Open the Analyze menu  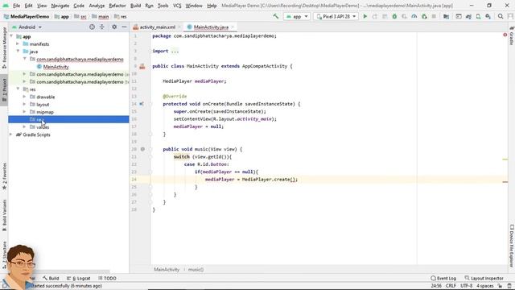coord(97,6)
